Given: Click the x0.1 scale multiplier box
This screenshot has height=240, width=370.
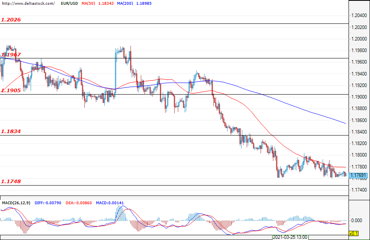Looking at the screenshot, I should coord(353,233).
